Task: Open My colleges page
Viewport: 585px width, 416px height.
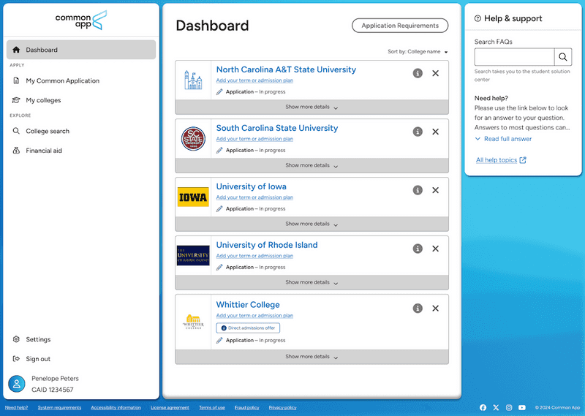Action: (43, 100)
